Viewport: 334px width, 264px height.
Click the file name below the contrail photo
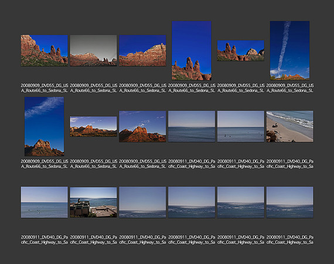point(290,88)
